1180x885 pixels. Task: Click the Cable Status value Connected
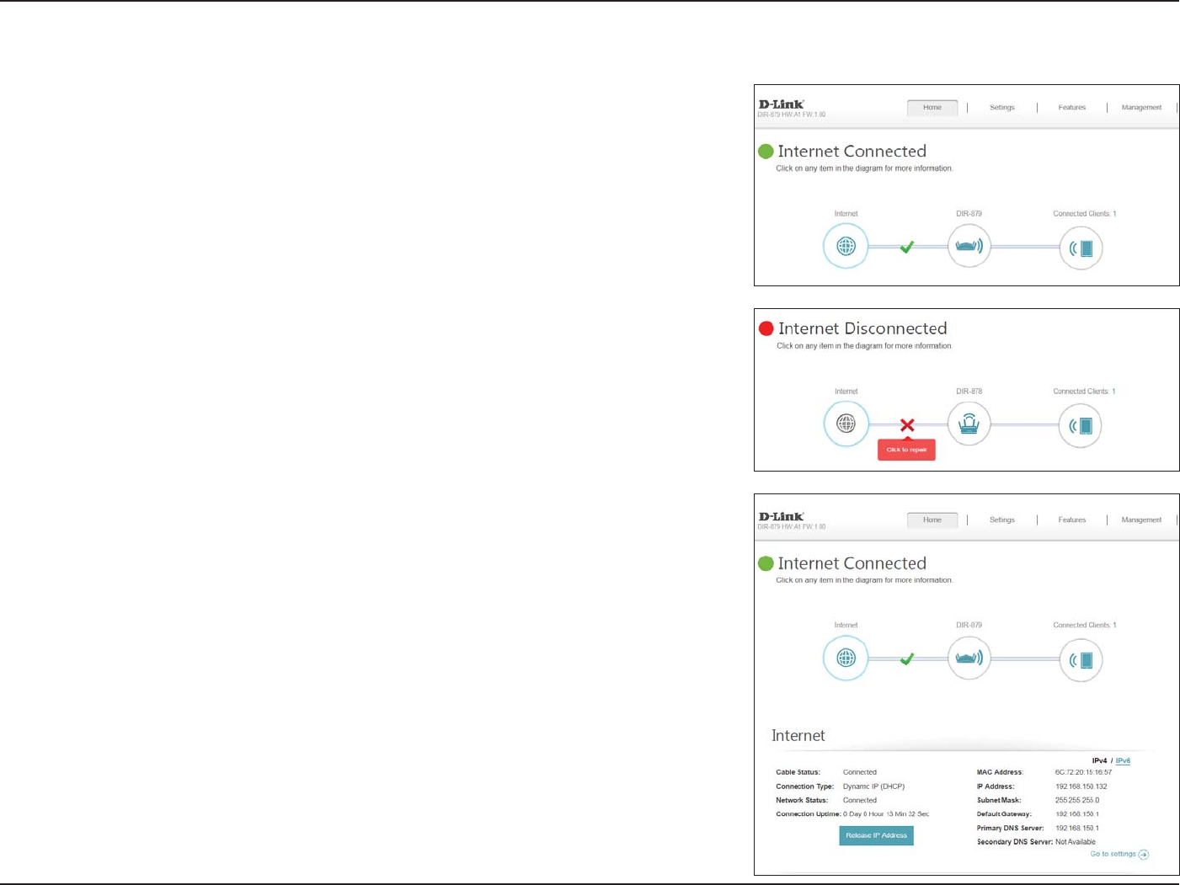(x=860, y=772)
